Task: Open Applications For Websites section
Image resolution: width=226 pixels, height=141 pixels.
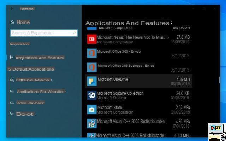Action: [x=38, y=92]
